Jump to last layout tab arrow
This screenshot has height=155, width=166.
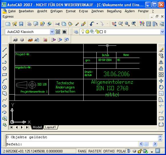pos(27,127)
